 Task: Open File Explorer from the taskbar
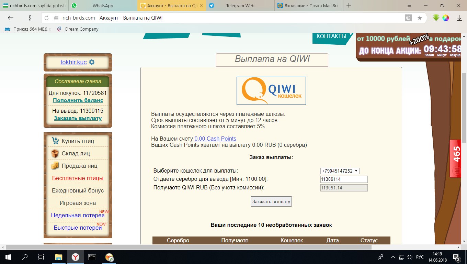pos(59,257)
